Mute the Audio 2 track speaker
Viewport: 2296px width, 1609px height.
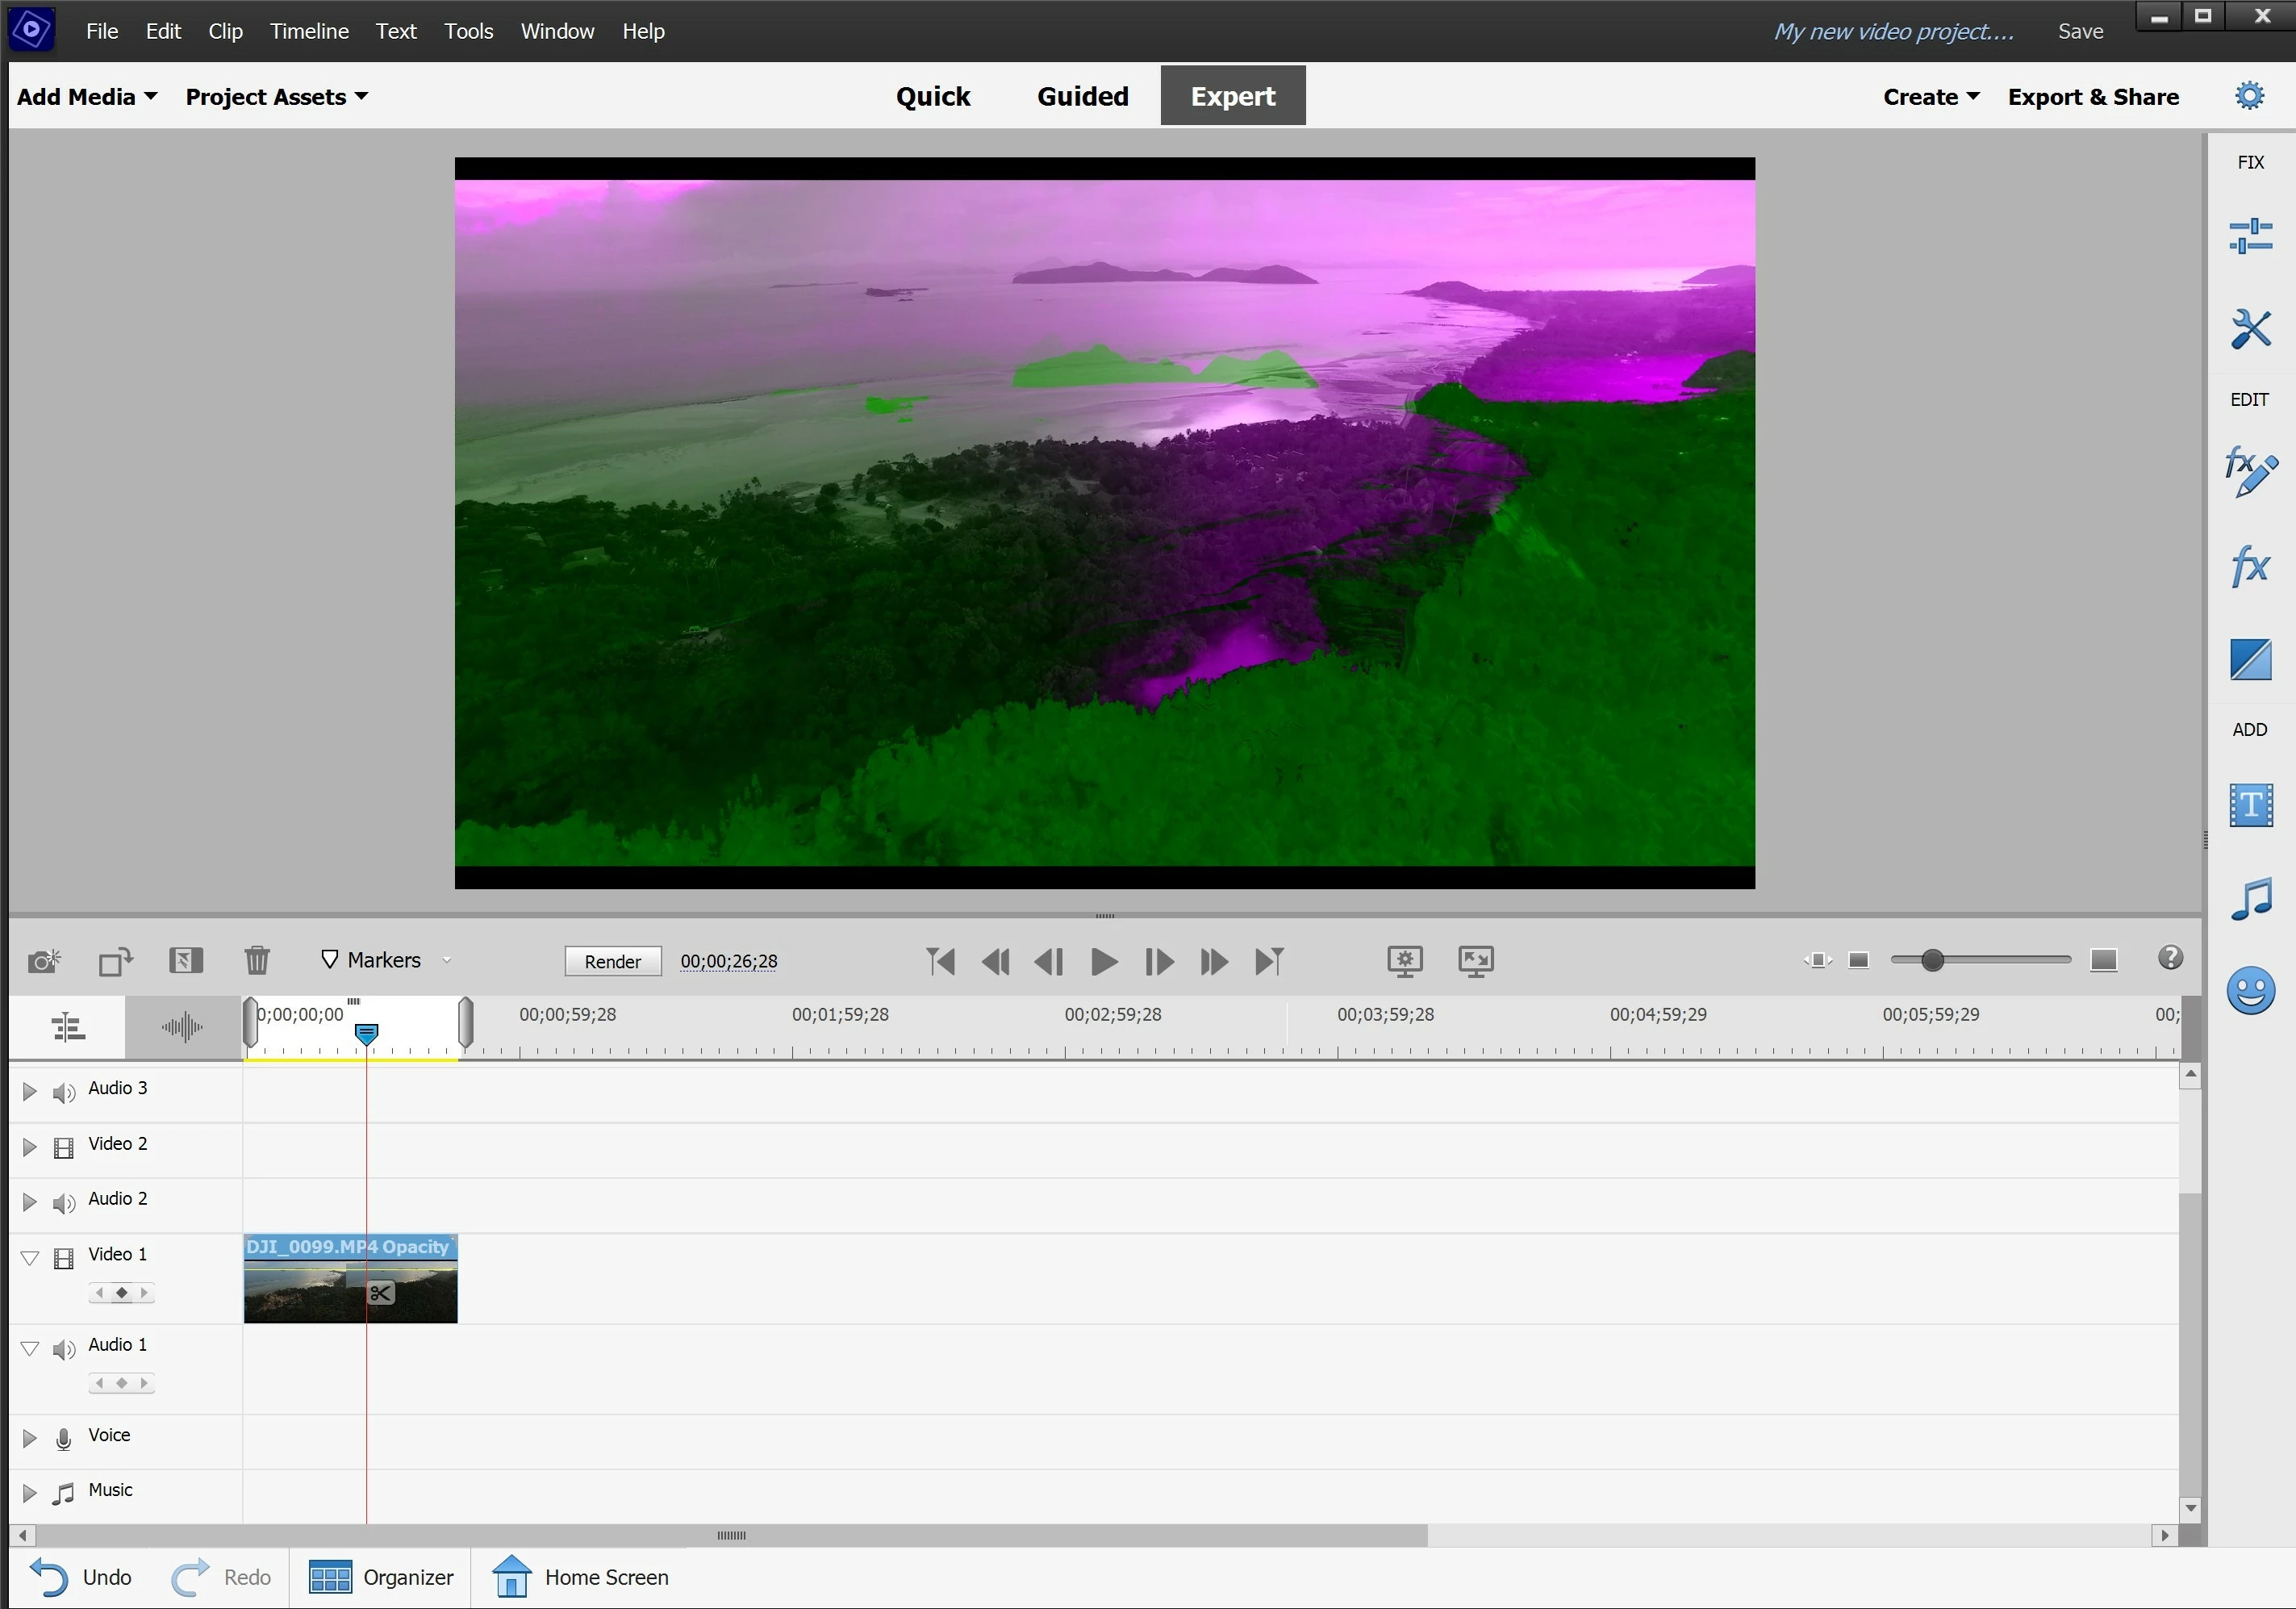(64, 1203)
